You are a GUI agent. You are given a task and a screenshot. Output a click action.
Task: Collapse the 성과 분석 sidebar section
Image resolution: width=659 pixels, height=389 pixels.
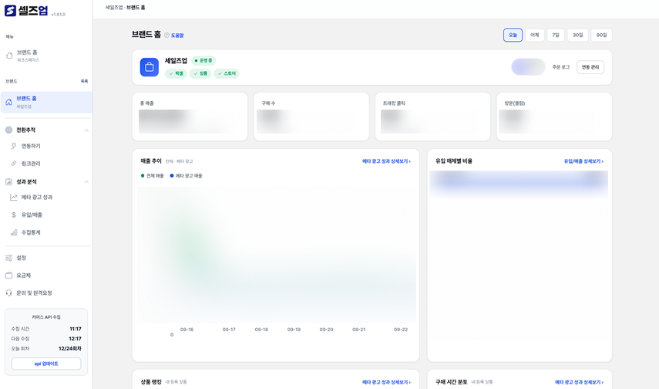tap(86, 182)
